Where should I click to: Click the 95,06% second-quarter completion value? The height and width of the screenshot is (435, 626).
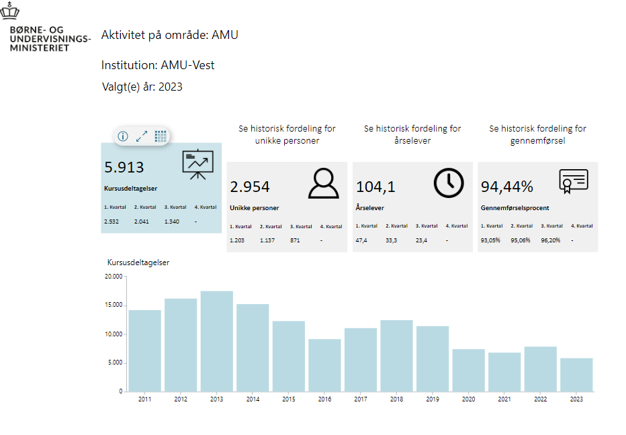click(x=520, y=240)
